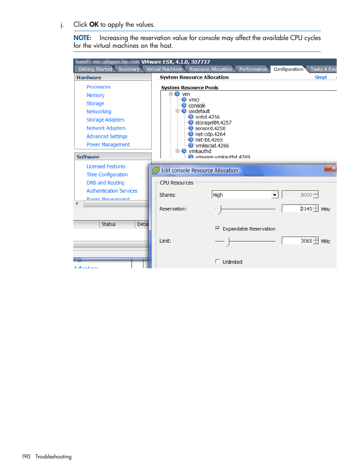Image resolution: width=353 pixels, height=471 pixels.
Task: Click the sensord.4258 pool icon
Action: click(191, 128)
